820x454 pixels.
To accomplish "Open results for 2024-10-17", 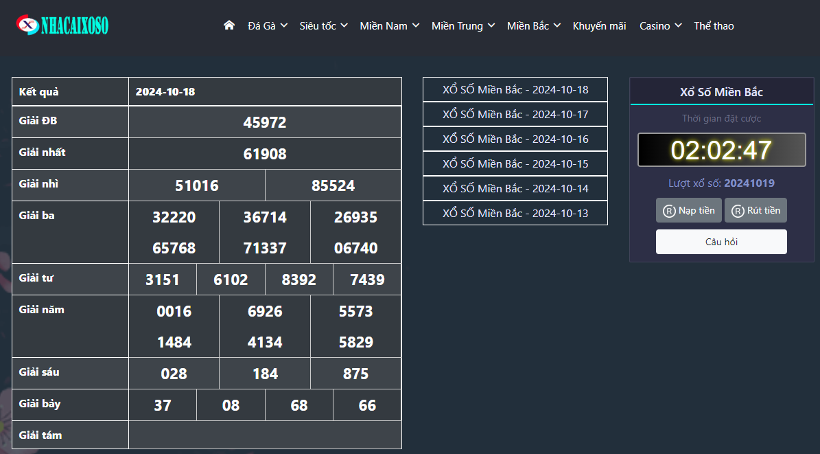I will (515, 114).
